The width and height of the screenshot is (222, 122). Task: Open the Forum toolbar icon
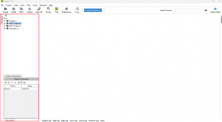coord(48,10)
